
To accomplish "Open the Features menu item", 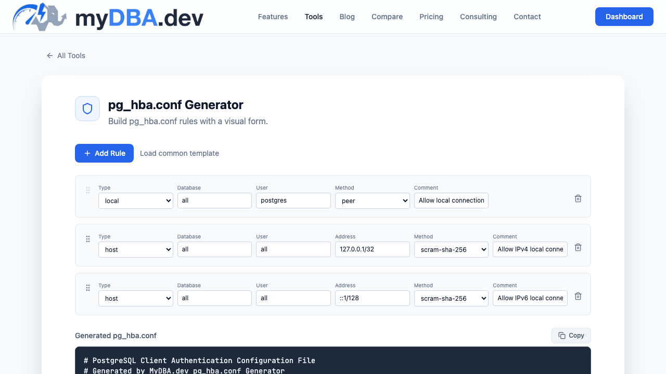I will pyautogui.click(x=273, y=17).
